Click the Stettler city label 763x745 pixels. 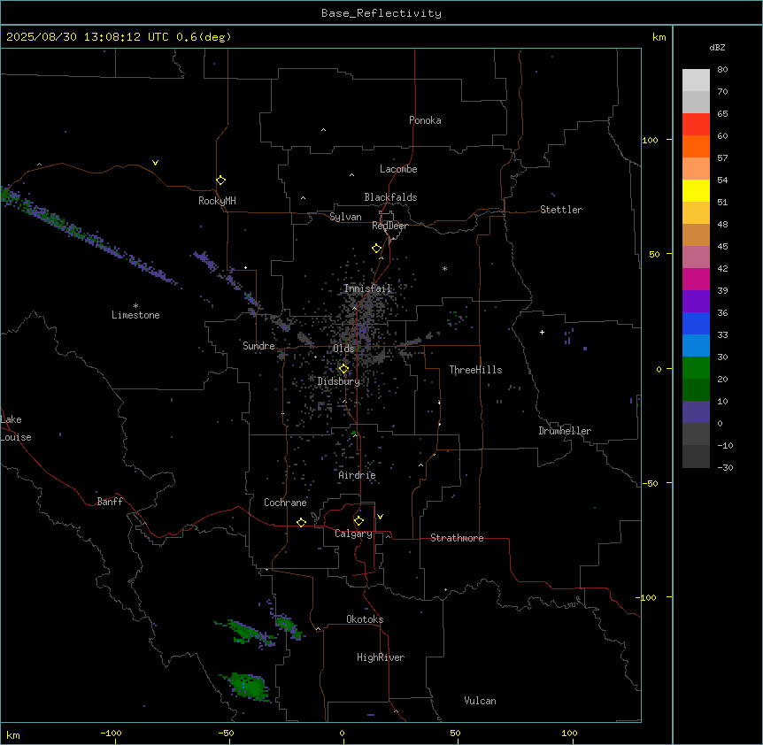point(561,210)
